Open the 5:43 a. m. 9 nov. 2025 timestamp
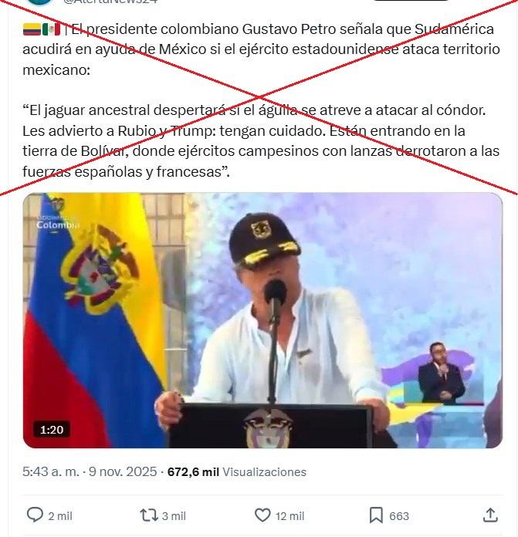 (90, 471)
